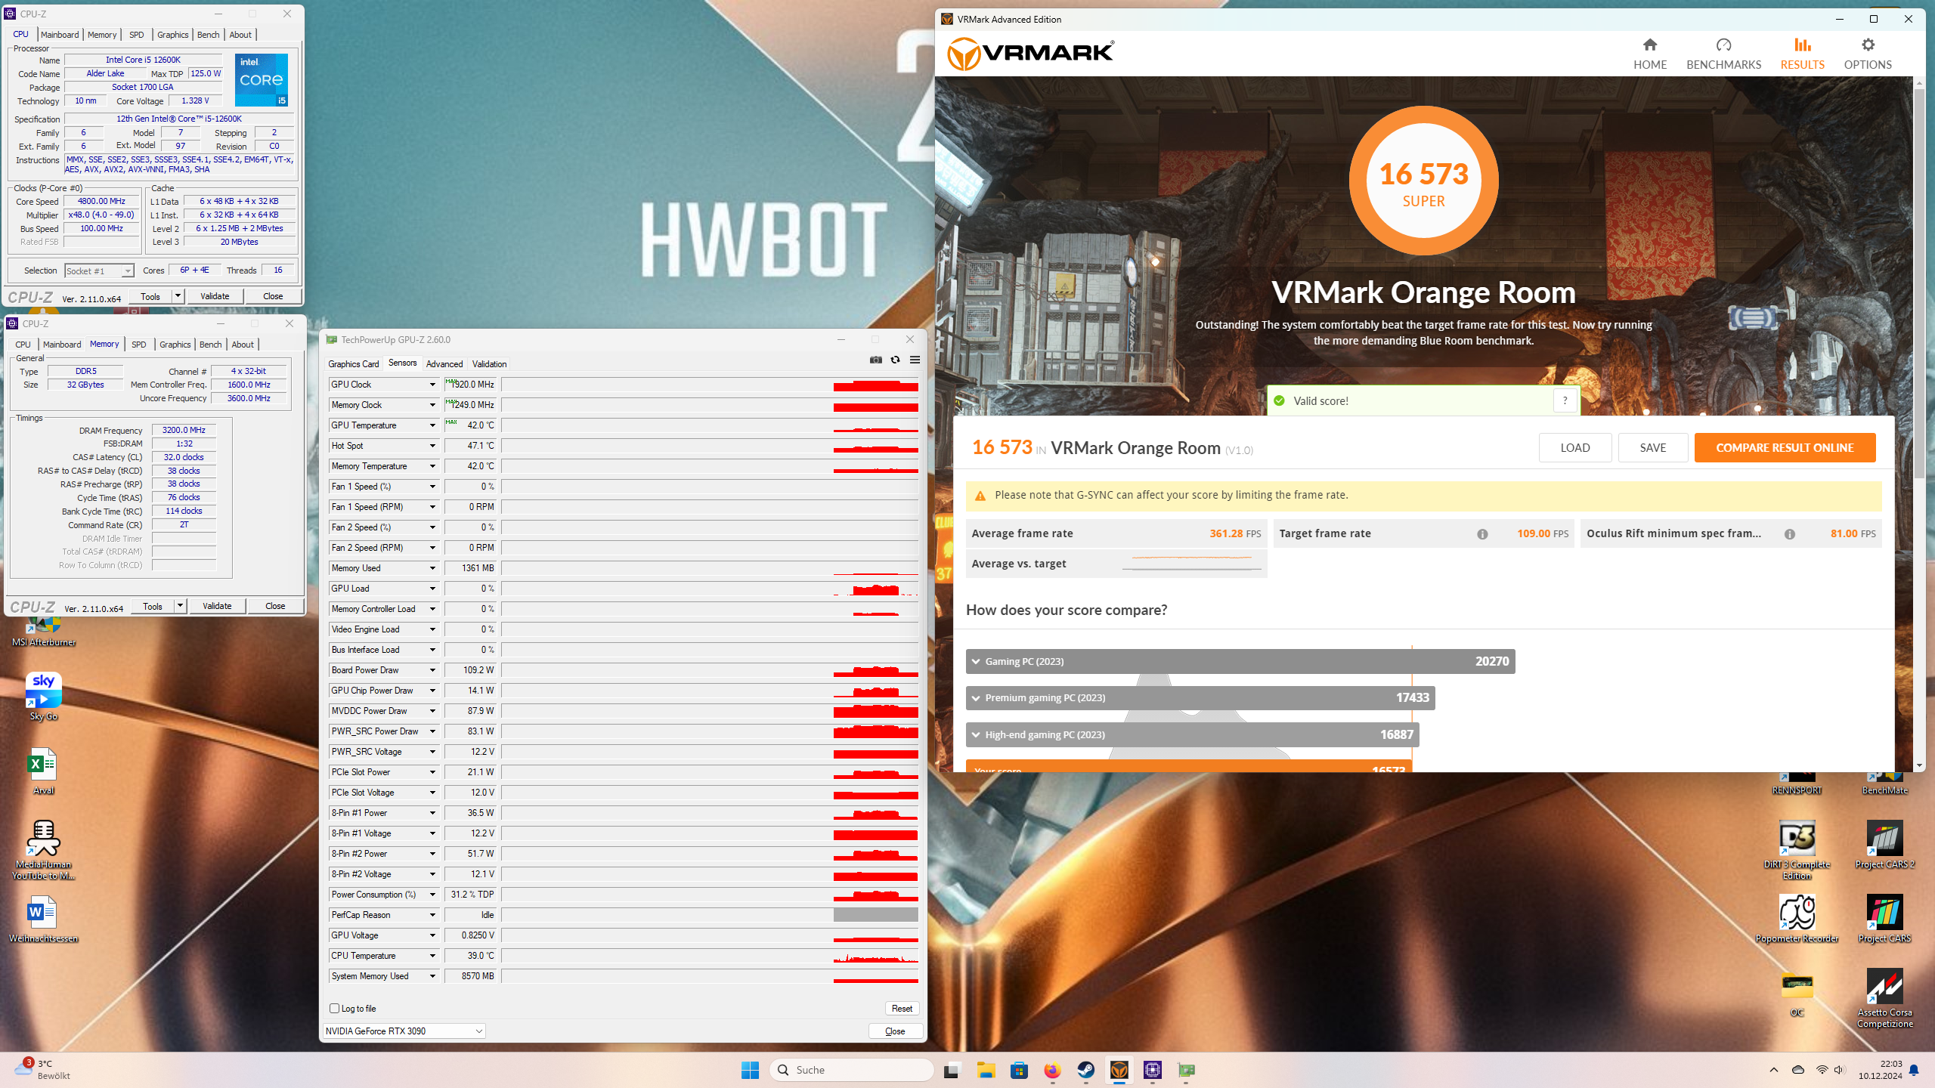This screenshot has height=1088, width=1935.
Task: Open Board Power Draw sensor dropdown
Action: (432, 670)
